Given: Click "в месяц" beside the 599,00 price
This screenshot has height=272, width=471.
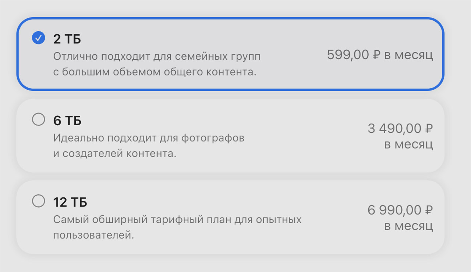Looking at the screenshot, I should tap(408, 55).
